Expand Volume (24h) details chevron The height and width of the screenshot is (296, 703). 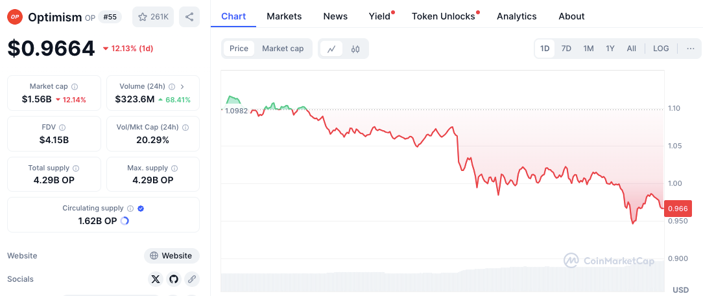[x=182, y=86]
